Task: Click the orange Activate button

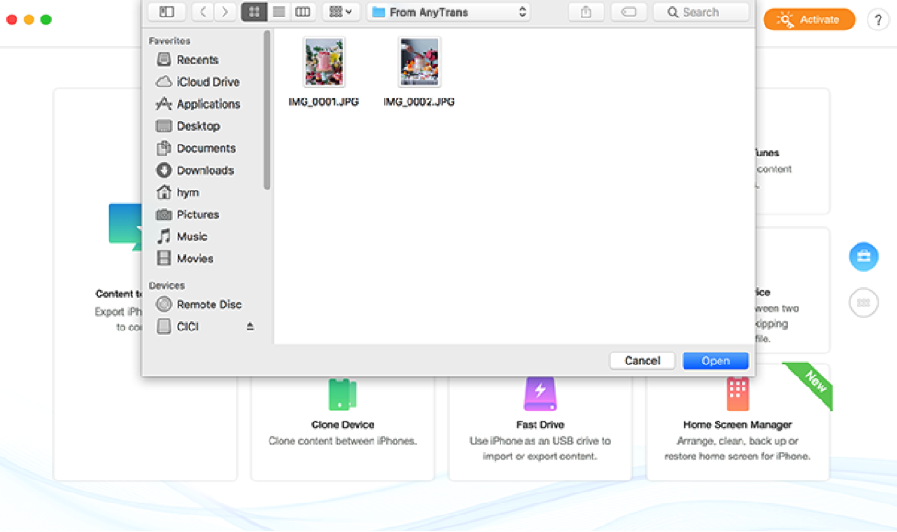Action: click(x=809, y=19)
